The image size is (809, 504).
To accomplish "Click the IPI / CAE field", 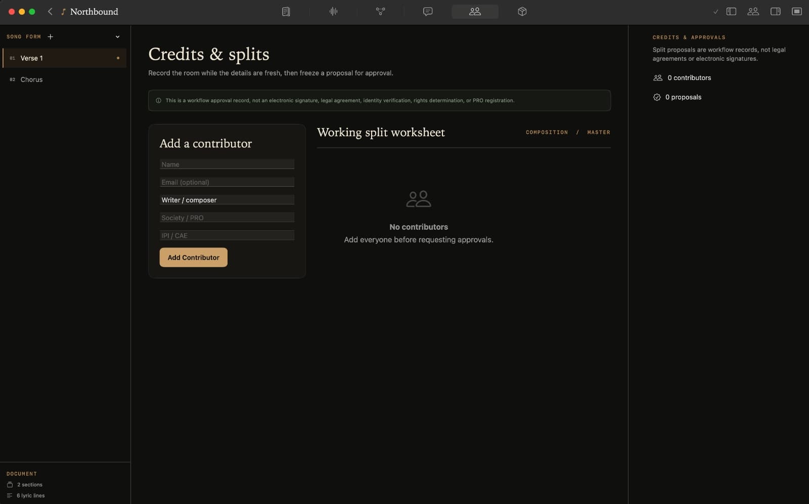I will tap(227, 235).
